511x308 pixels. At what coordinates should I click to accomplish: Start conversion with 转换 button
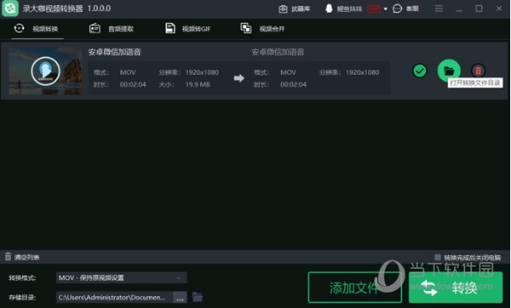click(456, 288)
